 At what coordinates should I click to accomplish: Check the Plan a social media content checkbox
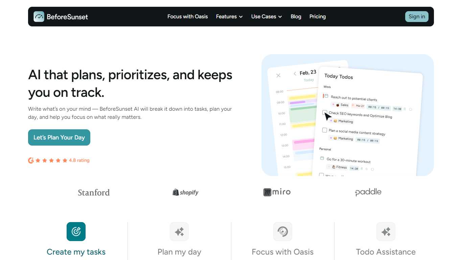click(325, 130)
